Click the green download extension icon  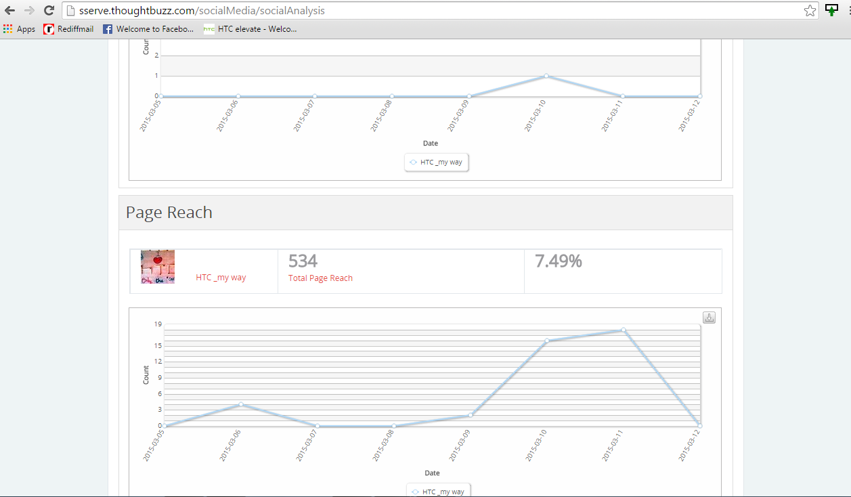(832, 10)
